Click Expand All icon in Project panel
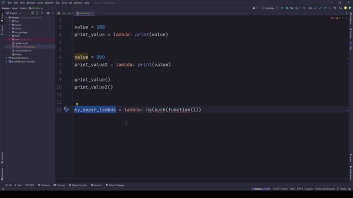 [x=38, y=13]
